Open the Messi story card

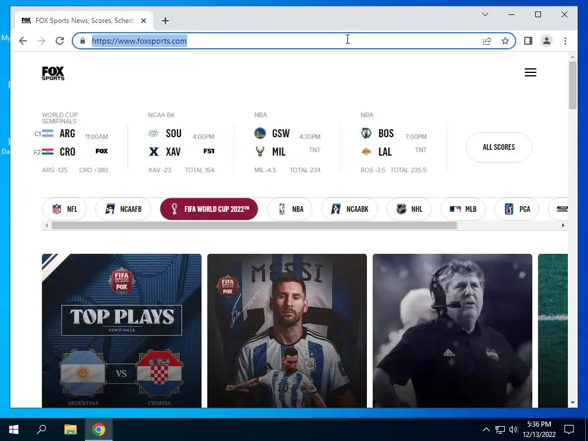pos(287,331)
